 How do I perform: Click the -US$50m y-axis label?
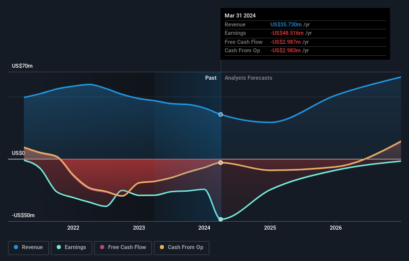click(x=23, y=215)
